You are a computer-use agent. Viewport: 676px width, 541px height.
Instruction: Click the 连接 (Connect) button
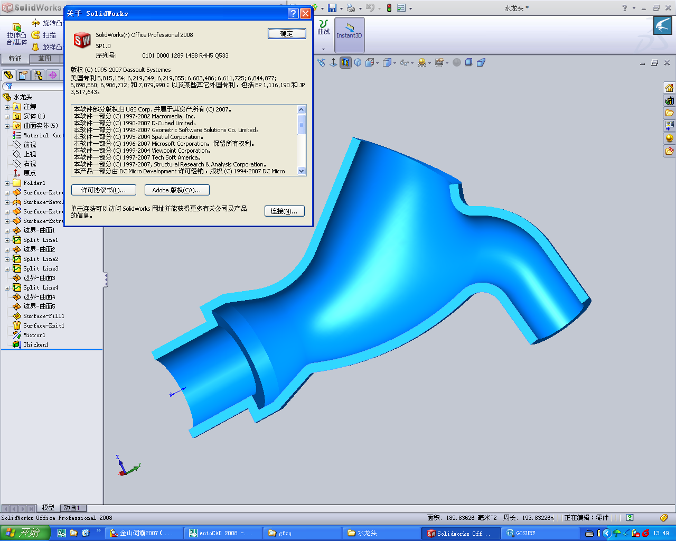tap(284, 211)
